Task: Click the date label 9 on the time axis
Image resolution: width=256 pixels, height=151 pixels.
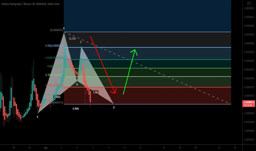Action: coord(108,148)
